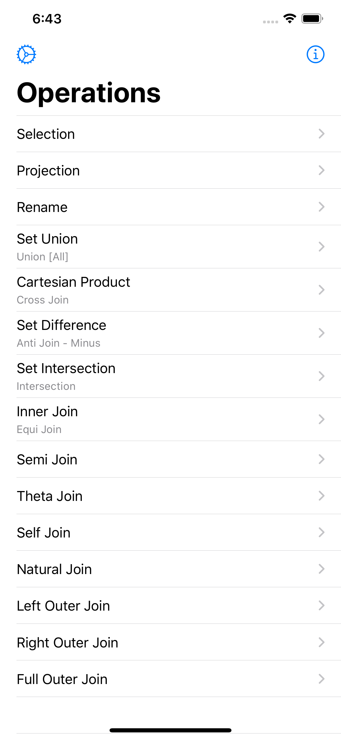This screenshot has height=739, width=341.
Task: Open the Set Union operation
Action: (x=170, y=247)
